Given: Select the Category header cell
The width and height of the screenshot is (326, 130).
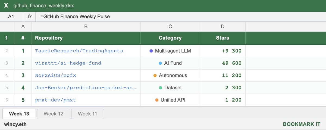Looking at the screenshot, I should coord(170,38).
